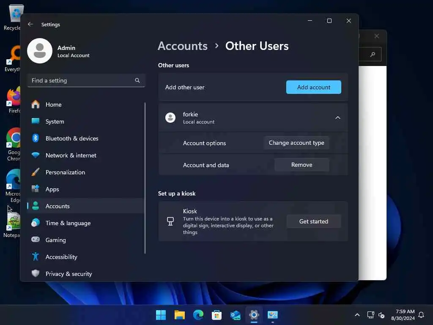Open Time & language settings
Screen dimensions: 433x325
tap(85, 223)
